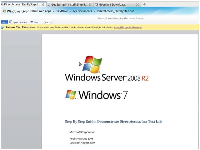Open the File menu
200x150 pixels.
click(4, 22)
